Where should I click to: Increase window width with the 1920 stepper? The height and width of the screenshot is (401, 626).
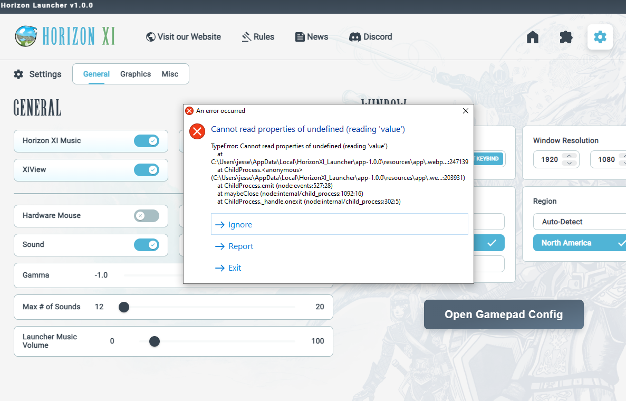(569, 156)
